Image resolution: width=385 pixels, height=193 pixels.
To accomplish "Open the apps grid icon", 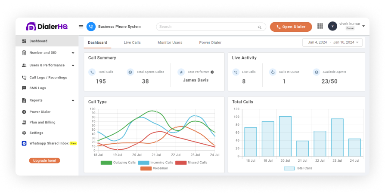I will (320, 26).
